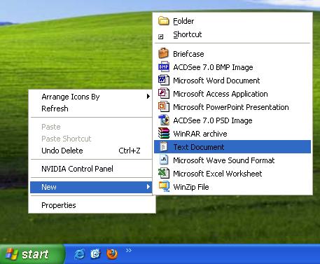Click the Word document icon

pyautogui.click(x=164, y=81)
